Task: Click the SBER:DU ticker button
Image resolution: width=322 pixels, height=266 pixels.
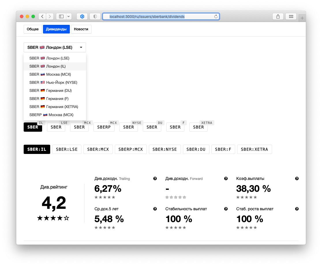Action: (196, 149)
